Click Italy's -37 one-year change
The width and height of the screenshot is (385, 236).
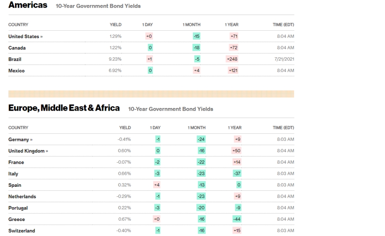coord(237,173)
